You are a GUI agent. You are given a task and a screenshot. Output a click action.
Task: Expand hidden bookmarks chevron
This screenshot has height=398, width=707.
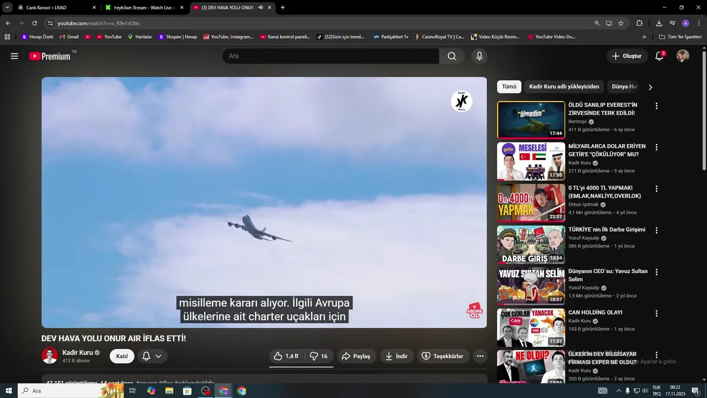point(644,37)
